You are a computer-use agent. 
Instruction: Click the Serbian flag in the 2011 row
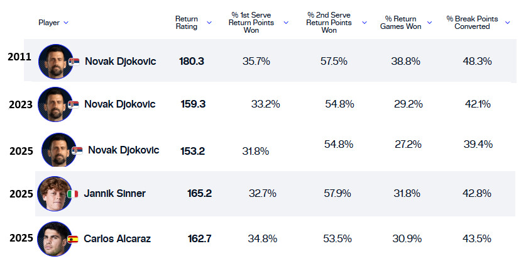pyautogui.click(x=74, y=62)
